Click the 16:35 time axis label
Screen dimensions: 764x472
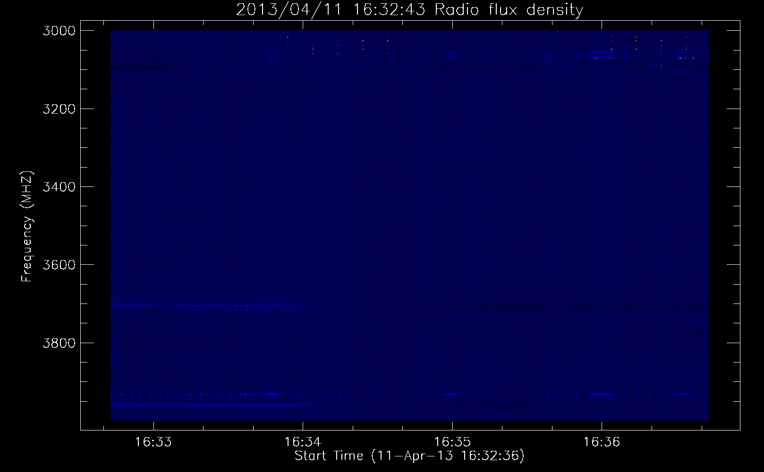point(452,442)
